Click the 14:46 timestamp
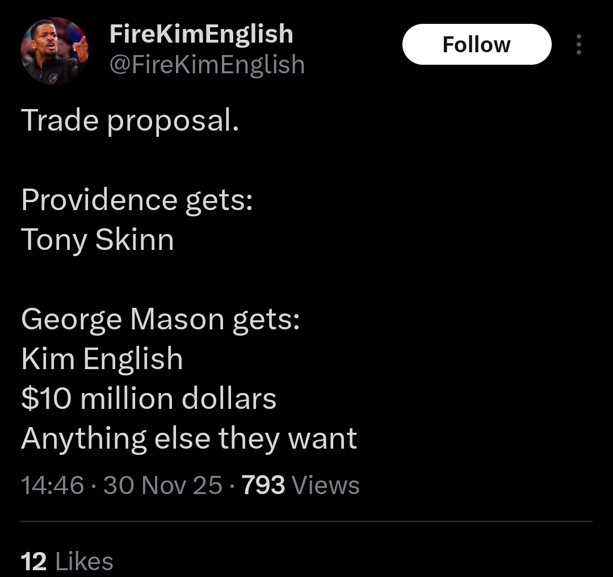 click(x=52, y=485)
